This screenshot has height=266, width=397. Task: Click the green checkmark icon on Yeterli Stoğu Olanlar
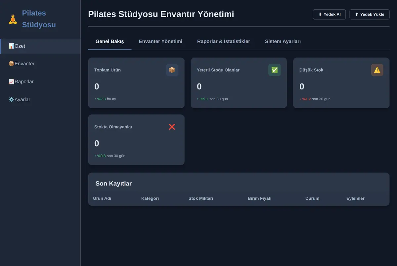274,70
